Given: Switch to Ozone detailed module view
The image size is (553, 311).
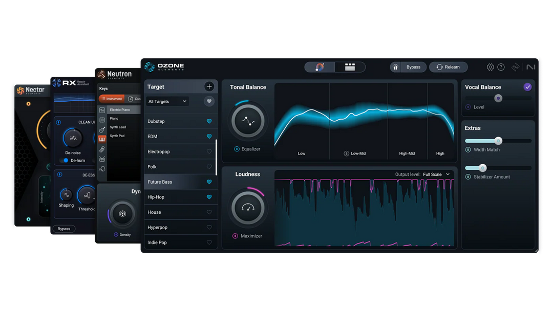Looking at the screenshot, I should click(350, 67).
